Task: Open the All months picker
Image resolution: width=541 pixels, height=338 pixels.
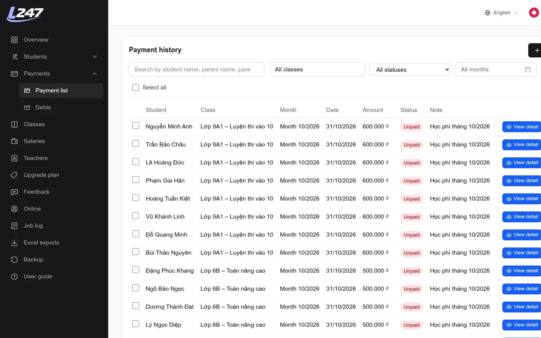Action: pos(496,69)
